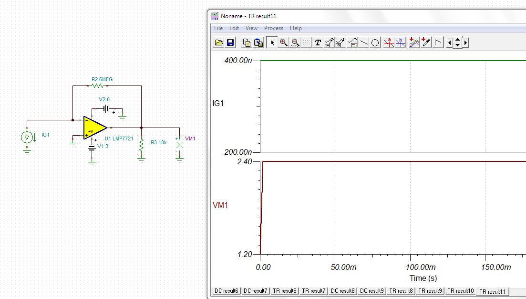Click the 200.00n axis value
Viewport: 526px width, 299px height.
238,152
